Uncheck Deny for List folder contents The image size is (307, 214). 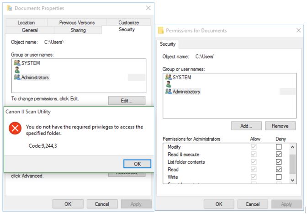pos(279,162)
